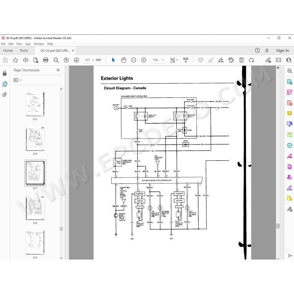
Task: Rotate the page view icon
Action: click(252, 60)
